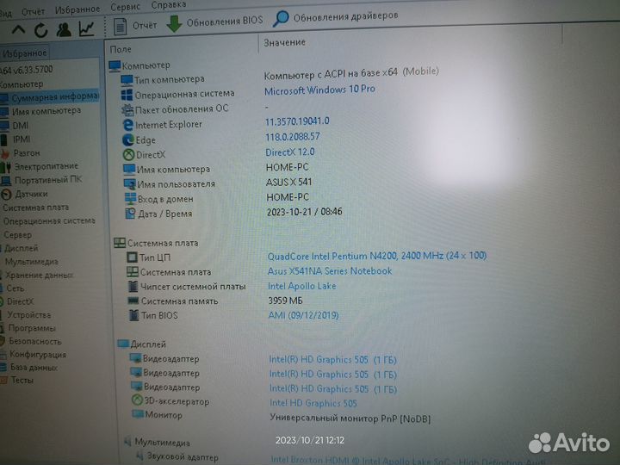The image size is (620, 465).
Task: Select Электропитание in the left tree
Action: click(46, 166)
